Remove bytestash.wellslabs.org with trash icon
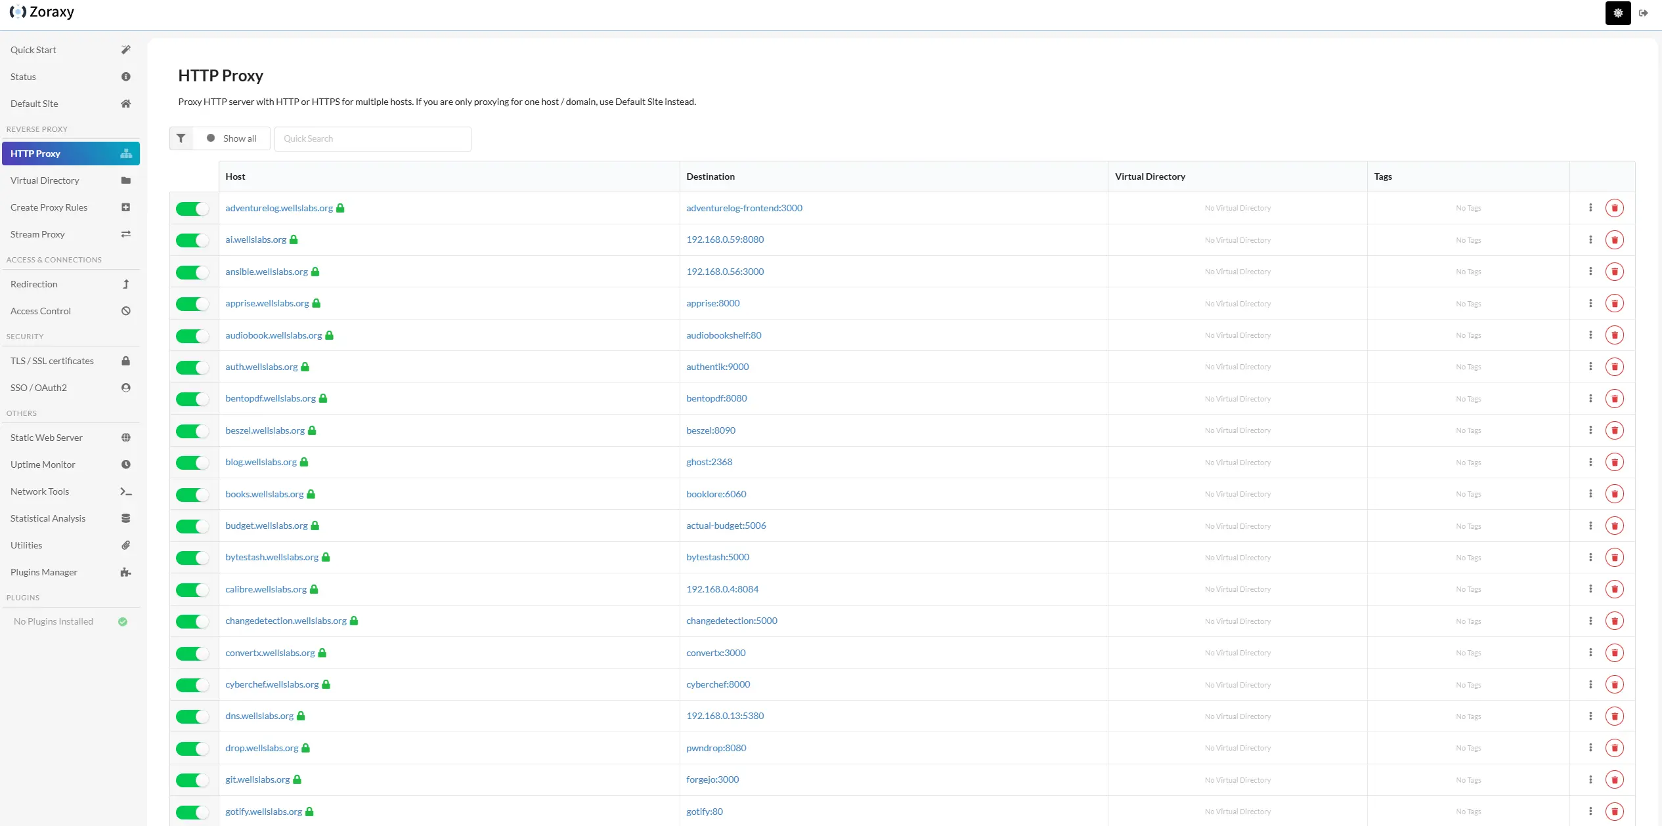 (1615, 558)
